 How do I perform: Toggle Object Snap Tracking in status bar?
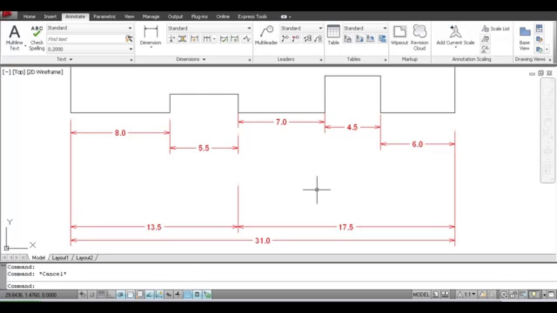[x=149, y=295]
